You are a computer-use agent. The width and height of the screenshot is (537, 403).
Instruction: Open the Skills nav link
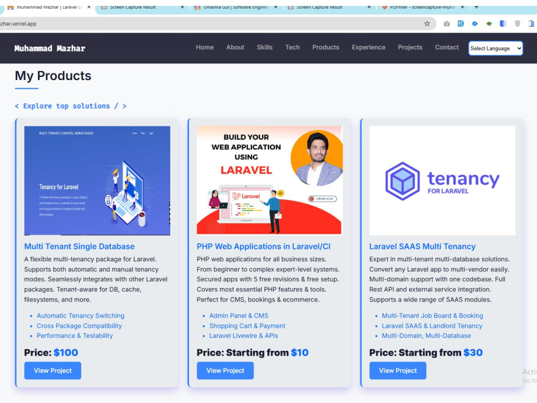coord(265,47)
